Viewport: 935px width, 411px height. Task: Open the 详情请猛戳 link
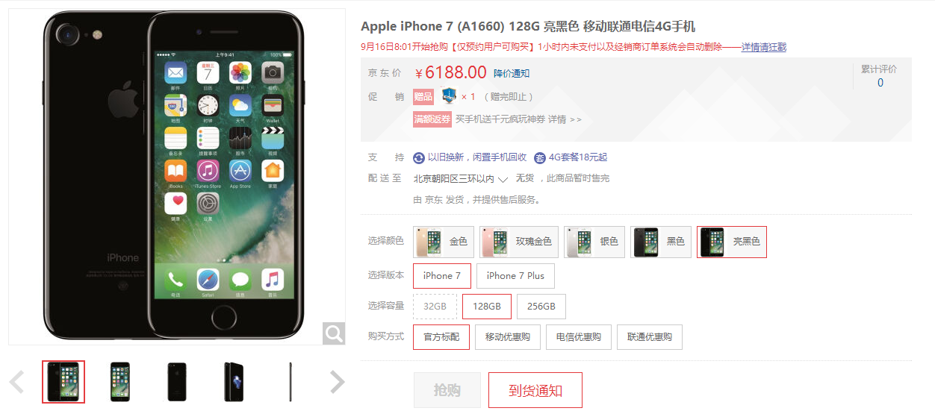tap(764, 47)
